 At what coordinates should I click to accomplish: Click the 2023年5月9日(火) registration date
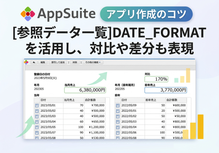pyautogui.click(x=45, y=78)
